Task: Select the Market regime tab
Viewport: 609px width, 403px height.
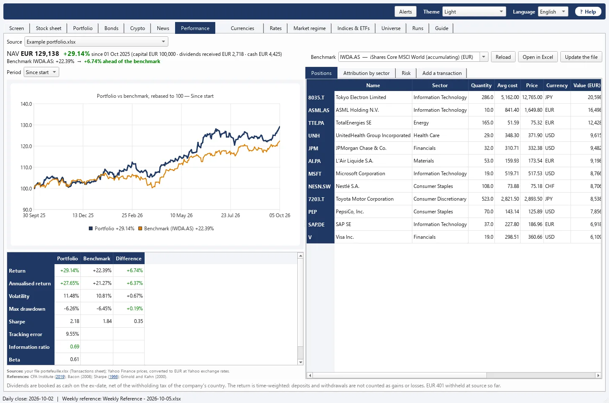Action: tap(310, 28)
